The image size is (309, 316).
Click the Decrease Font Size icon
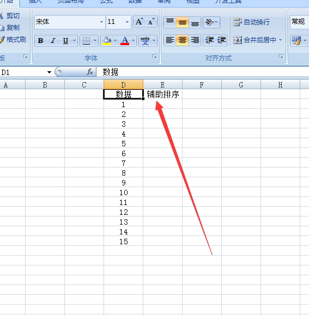[151, 22]
